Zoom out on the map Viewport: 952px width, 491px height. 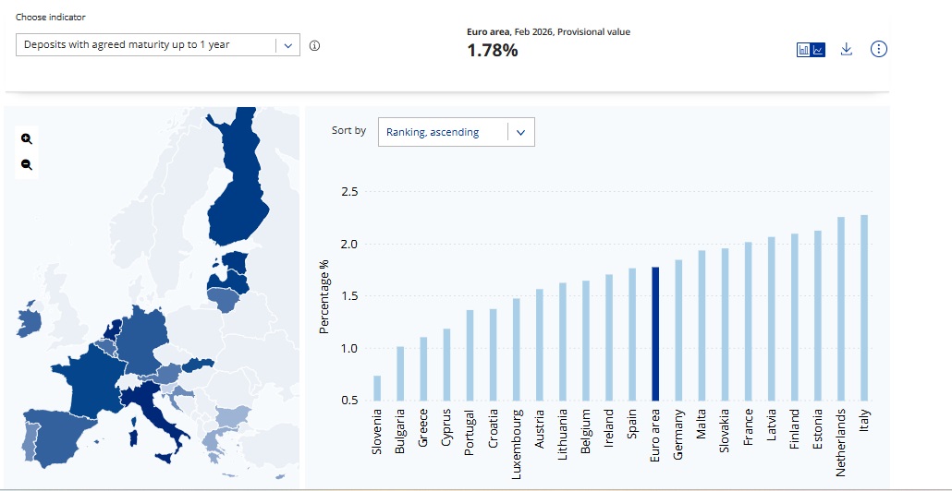pos(27,164)
